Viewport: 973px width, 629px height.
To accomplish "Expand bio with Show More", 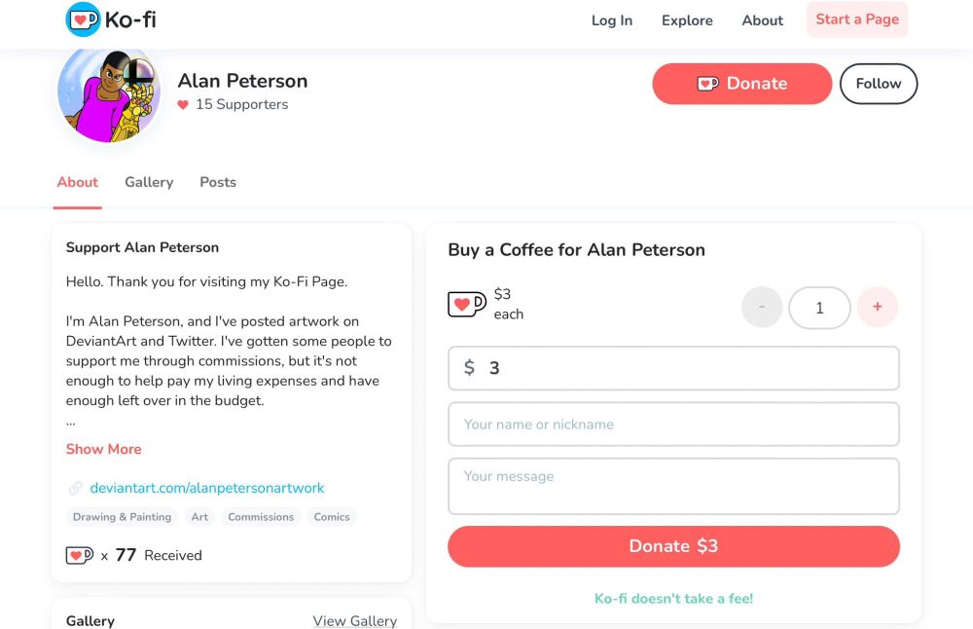I will pyautogui.click(x=103, y=449).
